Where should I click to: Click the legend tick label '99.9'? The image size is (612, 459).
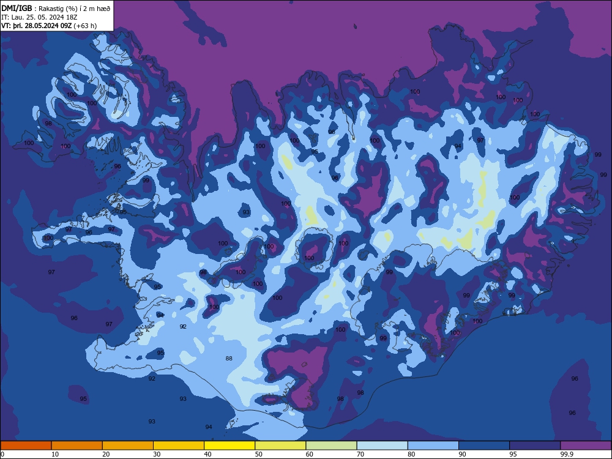click(x=567, y=454)
